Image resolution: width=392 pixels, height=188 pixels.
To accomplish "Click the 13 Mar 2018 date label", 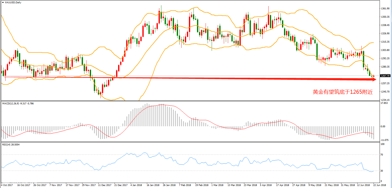I will coord(234,185).
